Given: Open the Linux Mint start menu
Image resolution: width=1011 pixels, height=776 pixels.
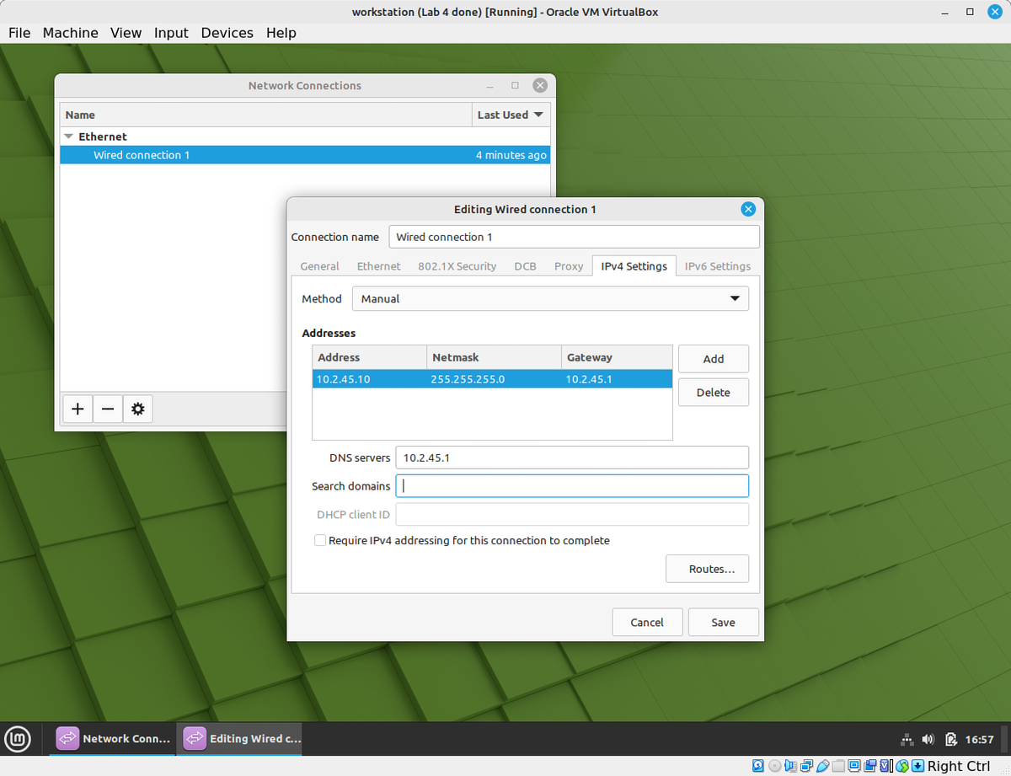Looking at the screenshot, I should tap(18, 739).
